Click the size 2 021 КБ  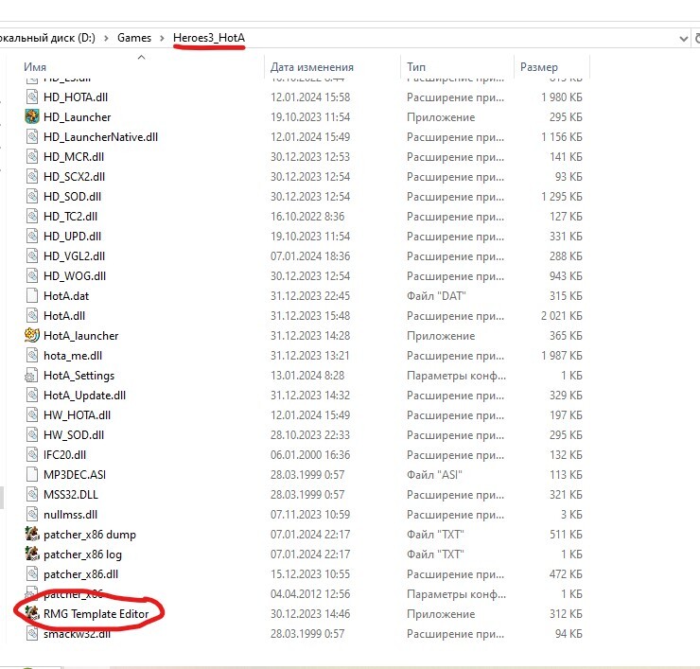coord(562,316)
